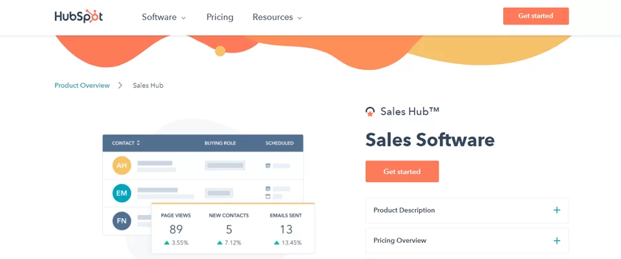
Task: Click the EMAILS SENT value 13
Action: click(x=286, y=229)
